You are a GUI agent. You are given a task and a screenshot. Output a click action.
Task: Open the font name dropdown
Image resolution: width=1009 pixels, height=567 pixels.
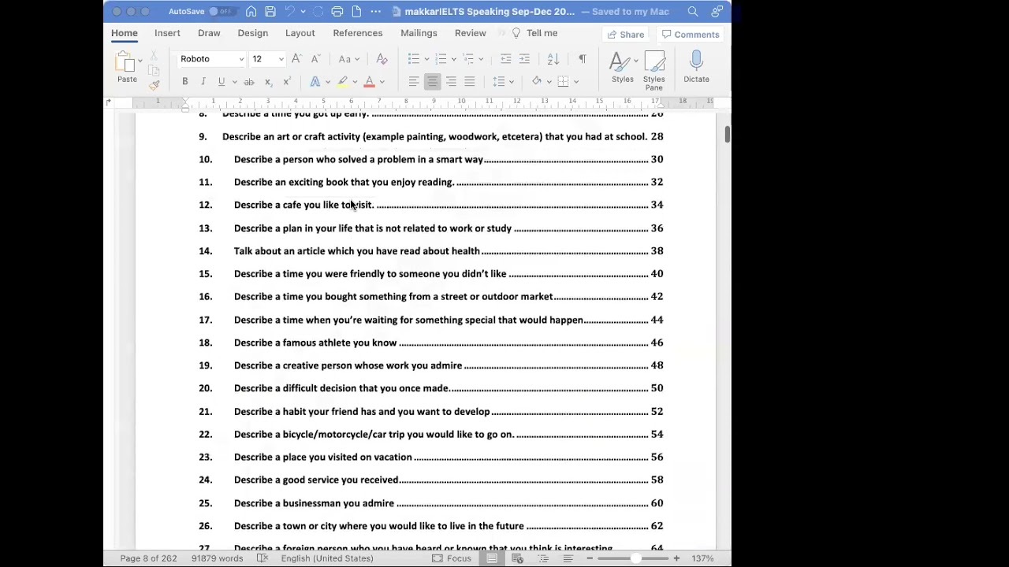[x=241, y=59]
